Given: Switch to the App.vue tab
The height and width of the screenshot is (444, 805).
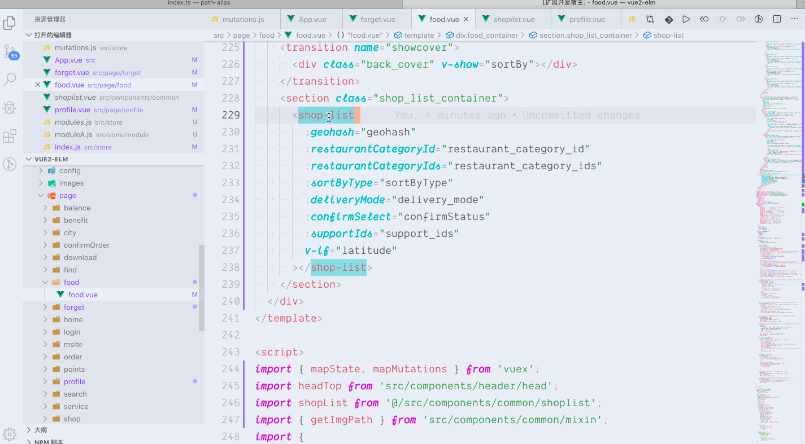Looking at the screenshot, I should click(x=311, y=19).
